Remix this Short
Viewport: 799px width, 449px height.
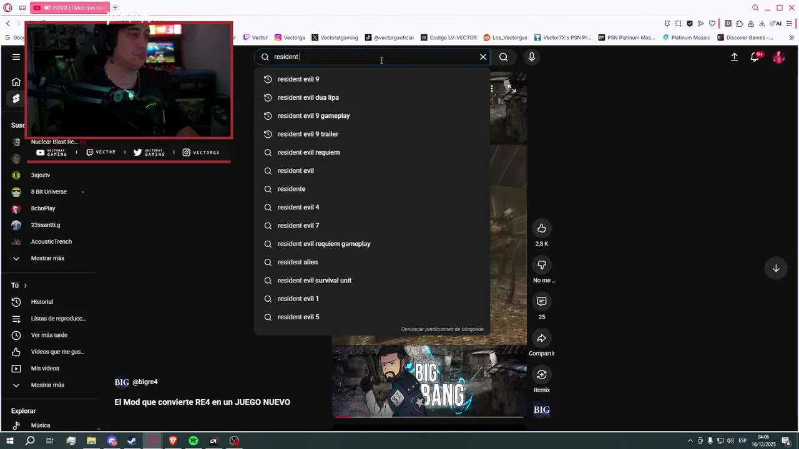point(542,375)
